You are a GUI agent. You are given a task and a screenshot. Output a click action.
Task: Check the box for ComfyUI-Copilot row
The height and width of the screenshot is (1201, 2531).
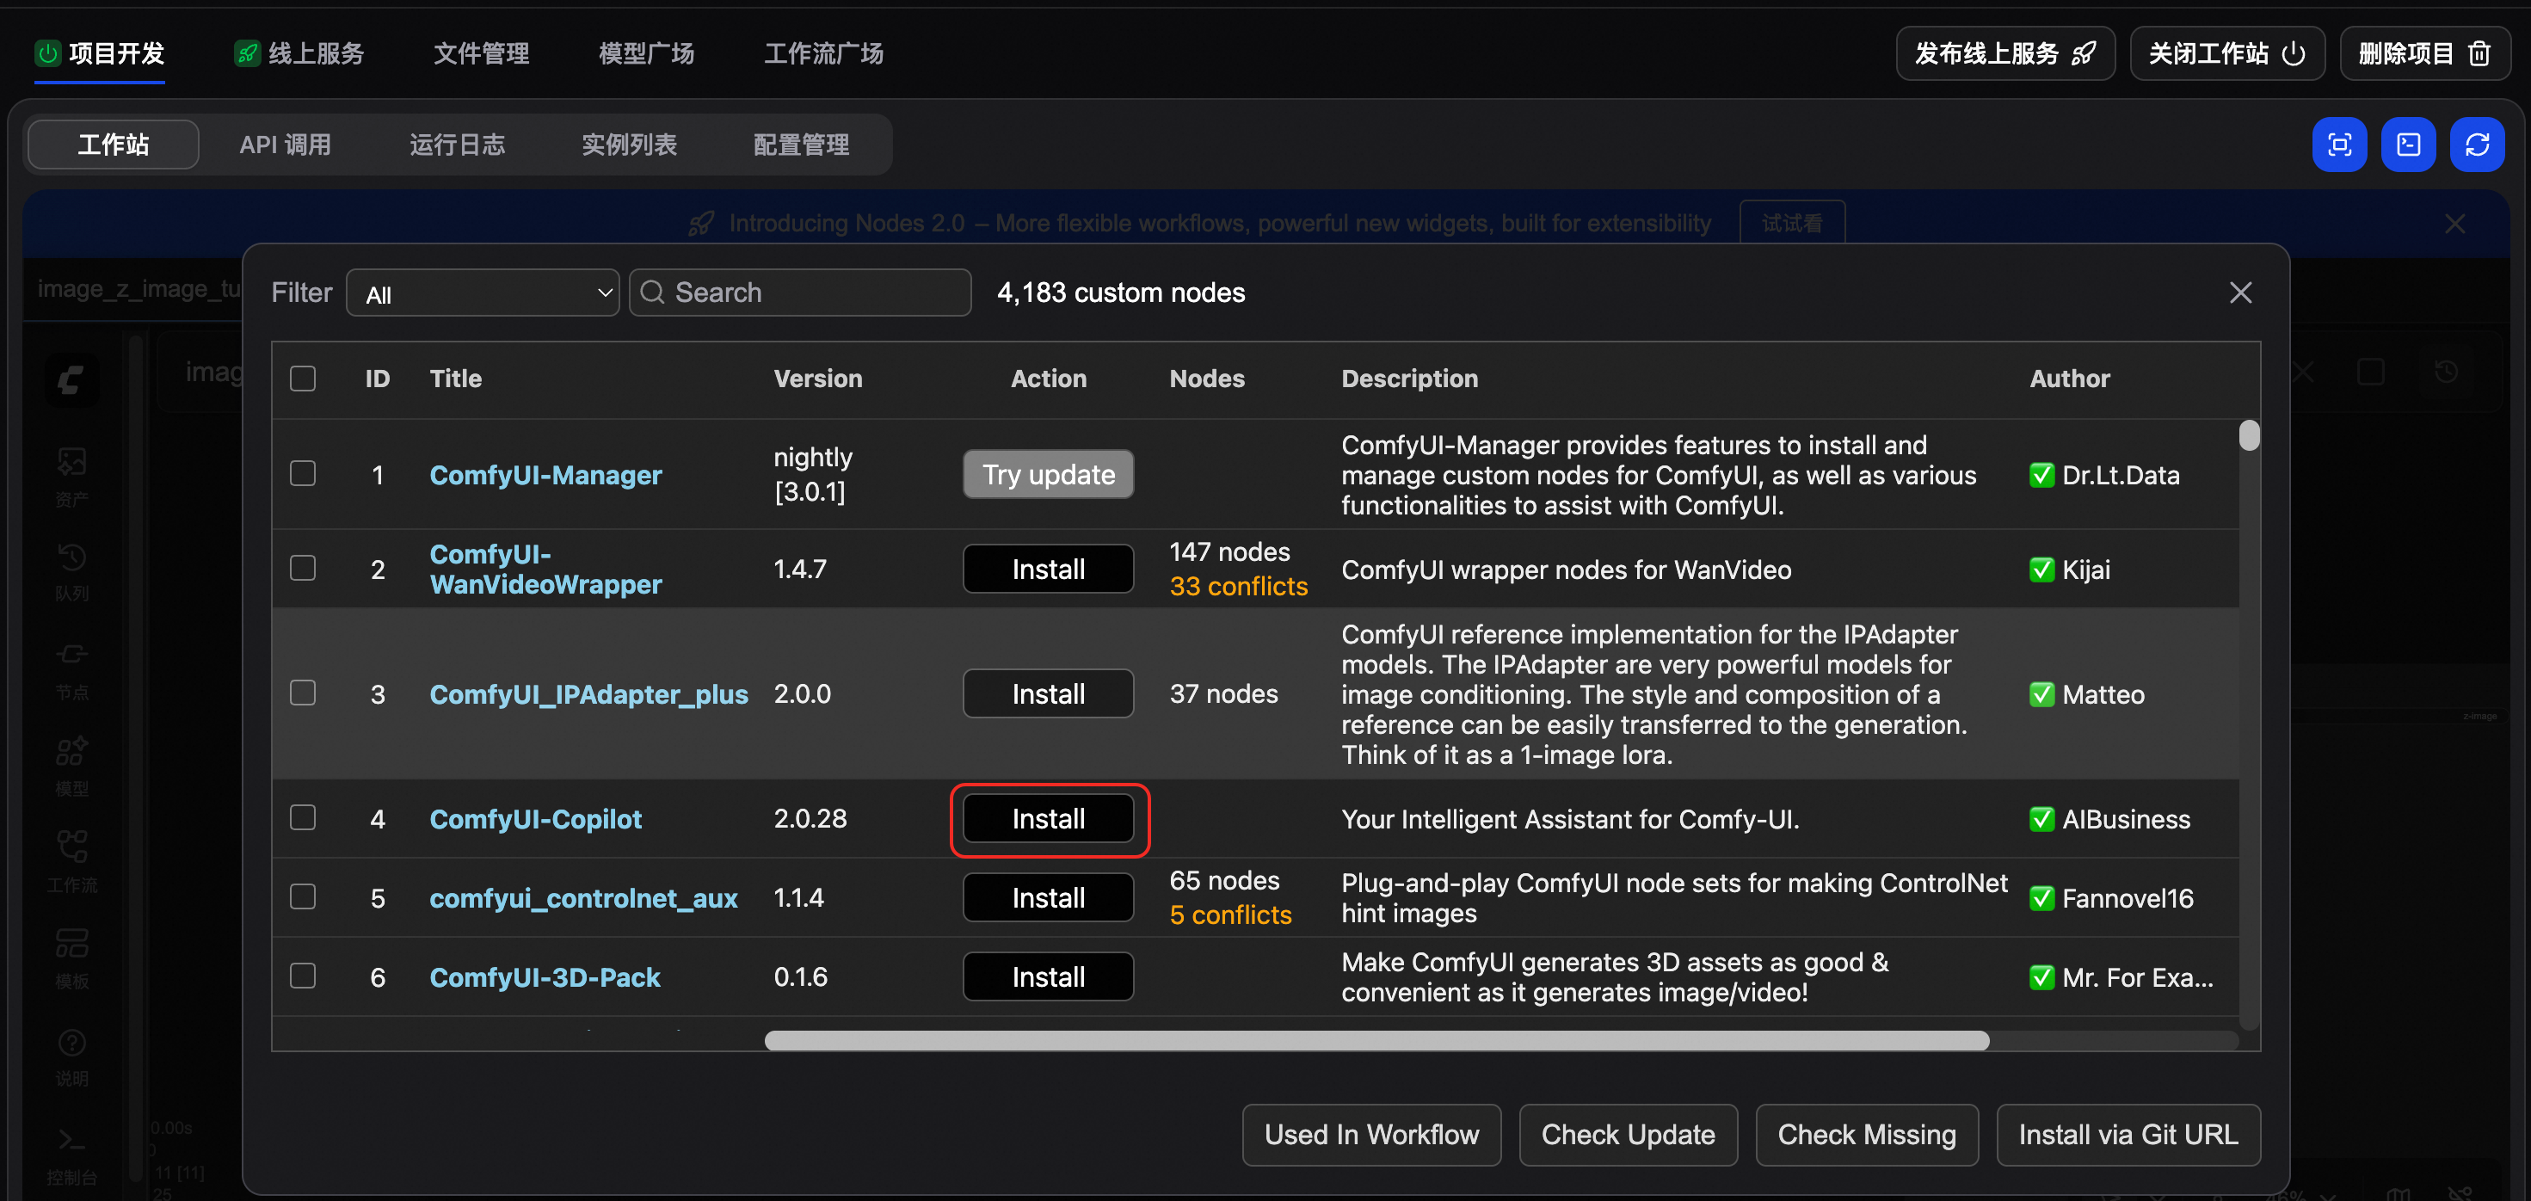click(x=303, y=817)
